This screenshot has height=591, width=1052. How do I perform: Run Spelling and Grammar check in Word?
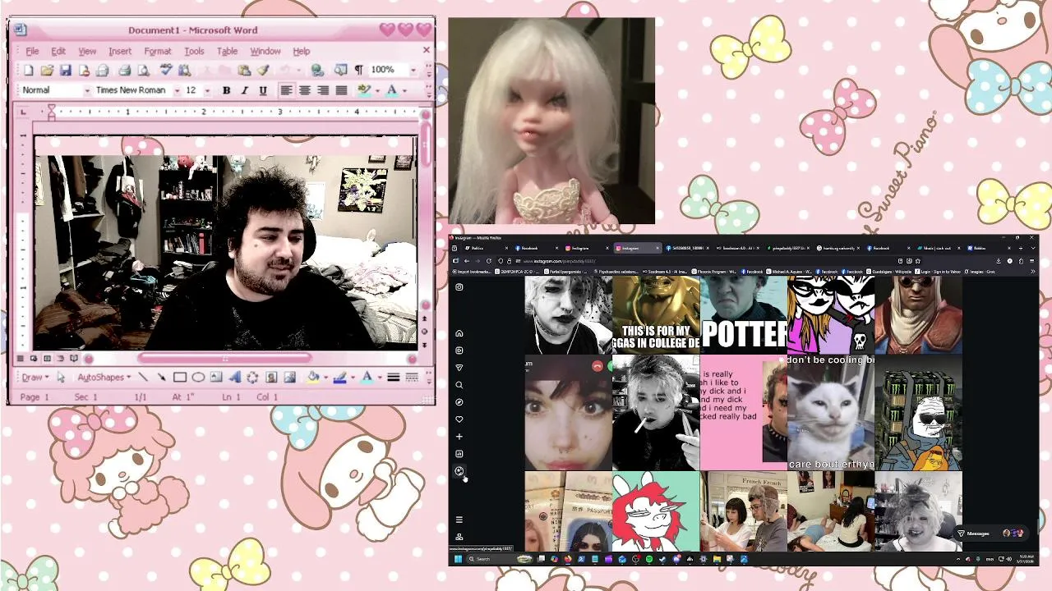(166, 71)
